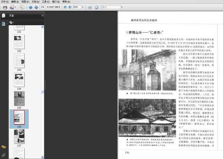Collapse the Pages panel with arrow button

43,16
